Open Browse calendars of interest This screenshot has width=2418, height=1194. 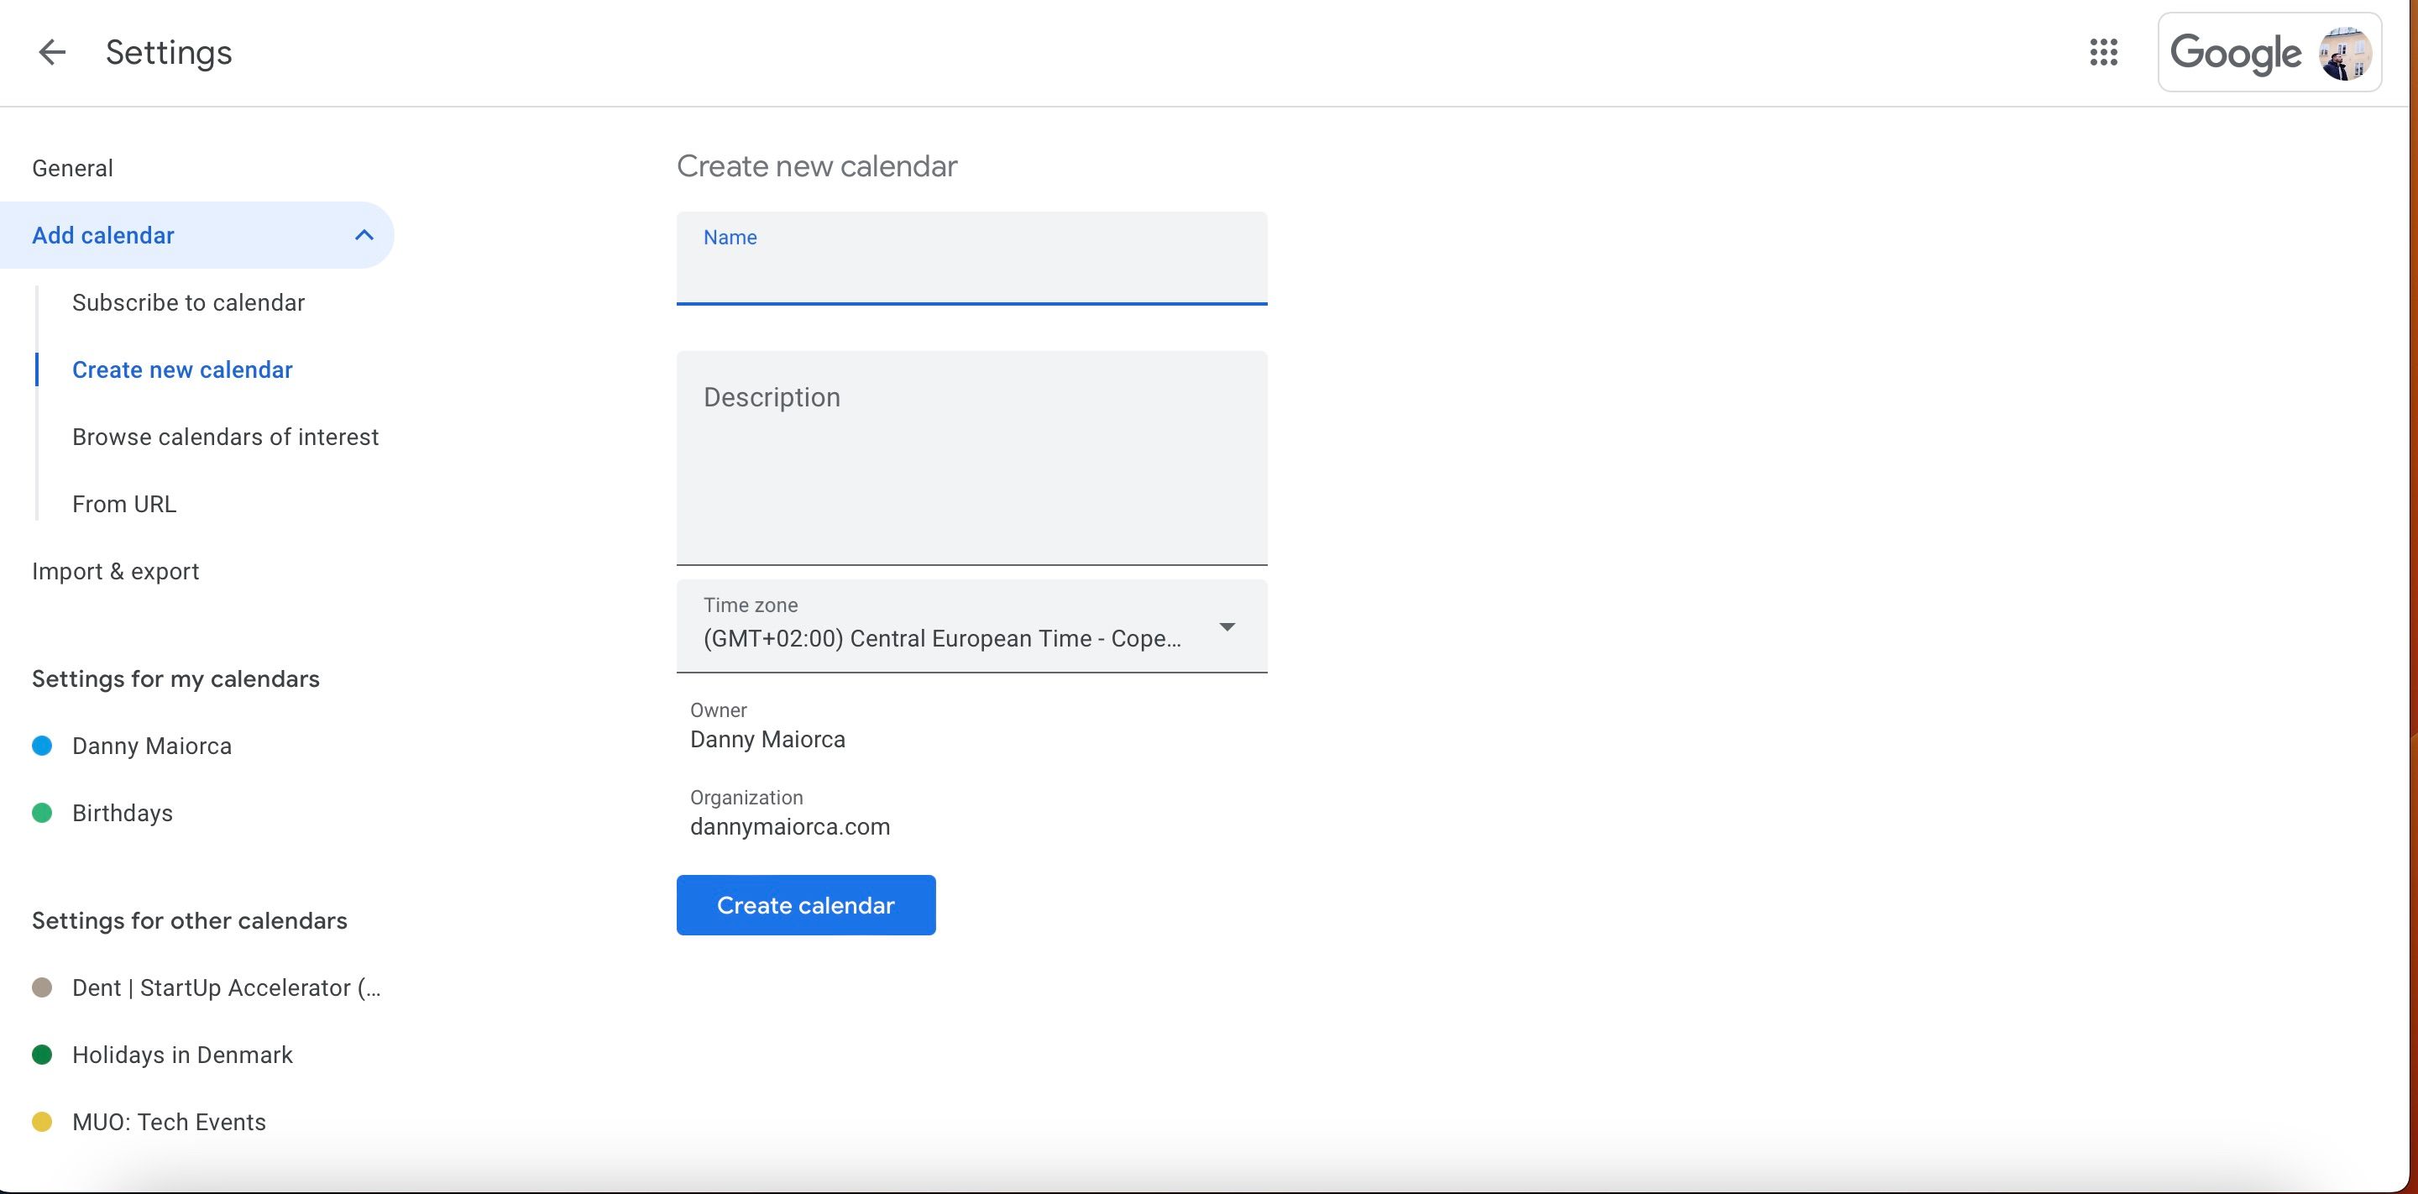click(225, 436)
